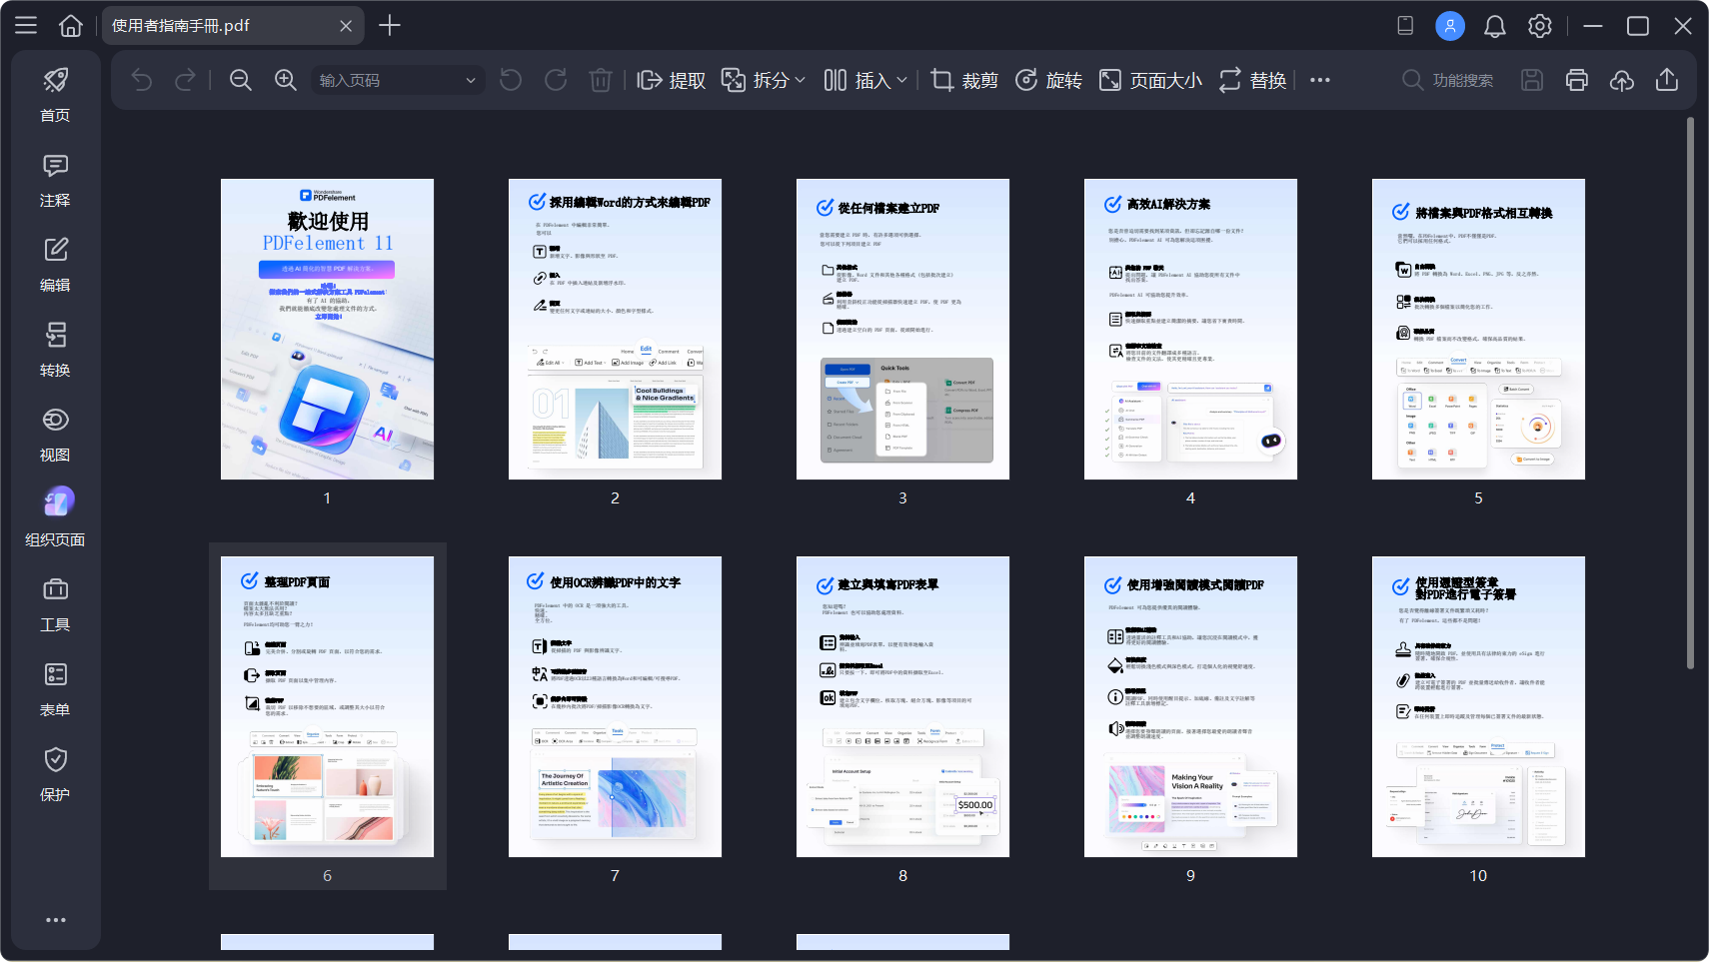The image size is (1709, 962).
Task: Open more toolbar options with ellipsis
Action: coord(1318,80)
